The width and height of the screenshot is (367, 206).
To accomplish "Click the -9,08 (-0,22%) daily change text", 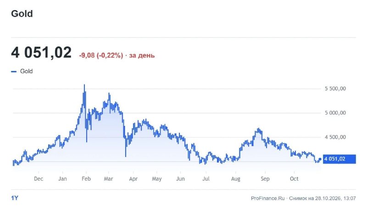I will (x=101, y=55).
